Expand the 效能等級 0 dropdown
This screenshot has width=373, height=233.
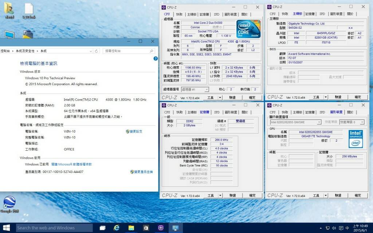coord(362,122)
